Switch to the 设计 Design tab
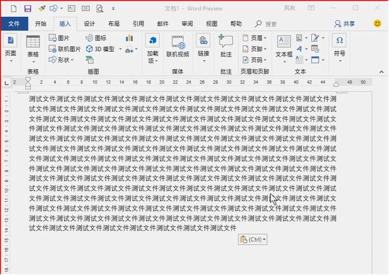The height and width of the screenshot is (275, 389). [89, 23]
